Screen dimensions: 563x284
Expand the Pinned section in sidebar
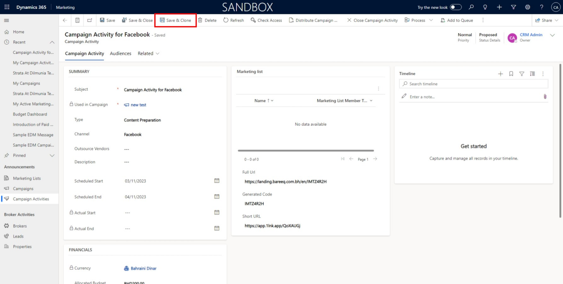pos(52,155)
